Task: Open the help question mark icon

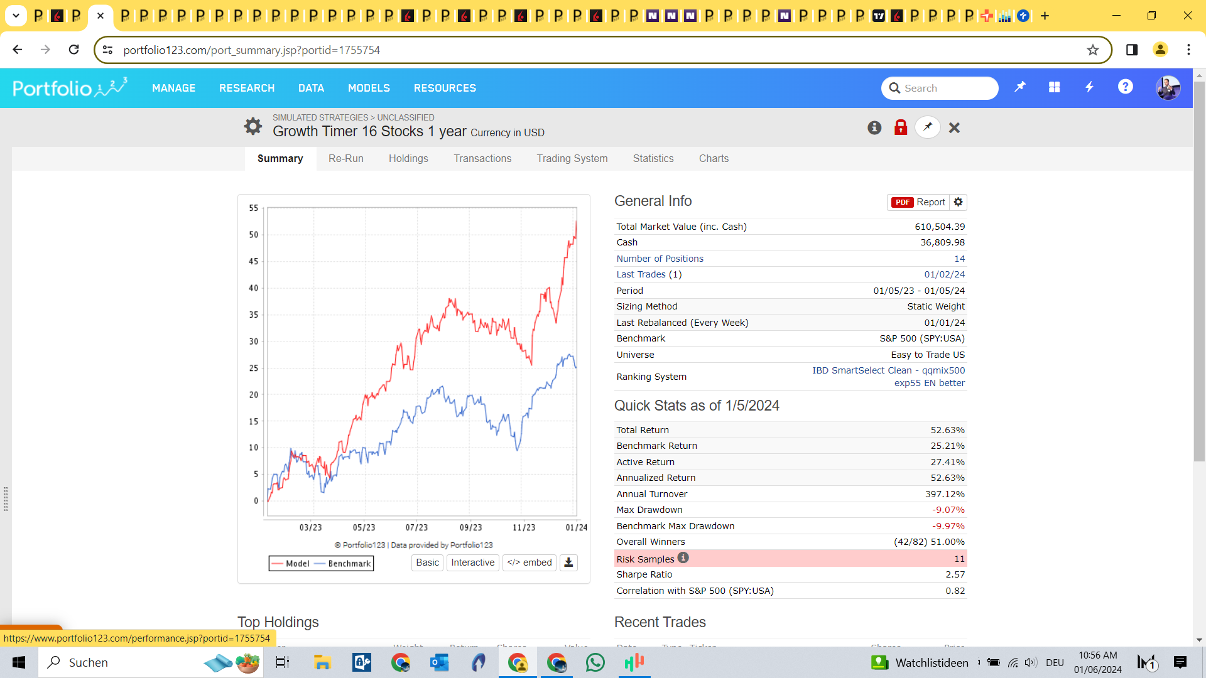Action: [1125, 87]
